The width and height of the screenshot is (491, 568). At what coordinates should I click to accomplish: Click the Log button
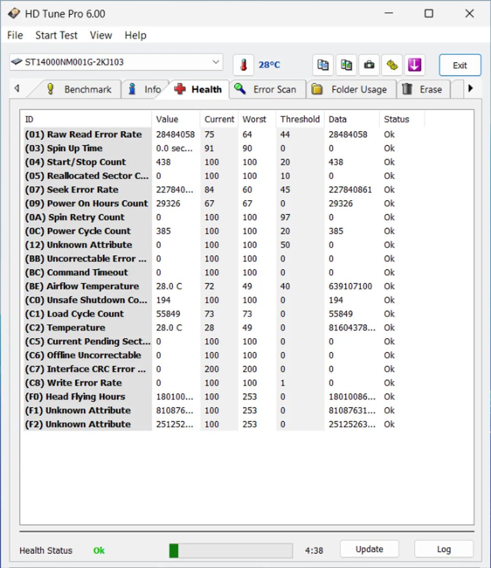tap(444, 549)
